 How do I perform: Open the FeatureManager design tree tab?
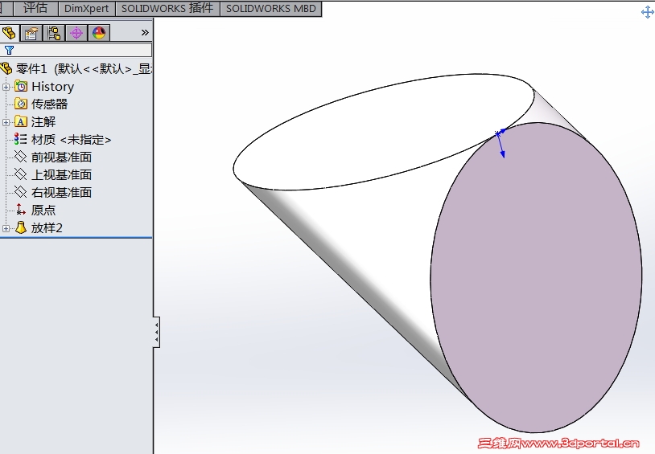9,33
